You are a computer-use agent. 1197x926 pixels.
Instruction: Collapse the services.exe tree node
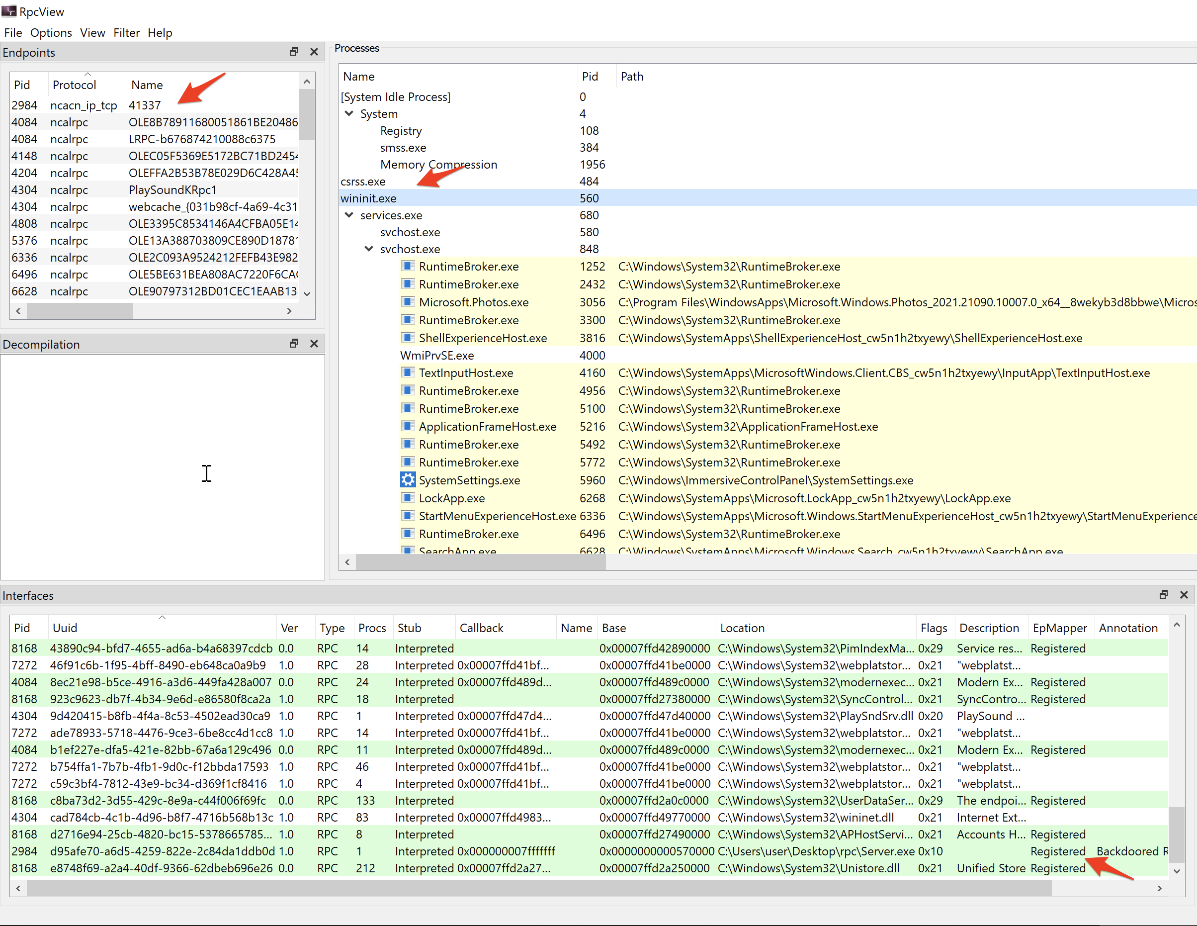[x=349, y=215]
